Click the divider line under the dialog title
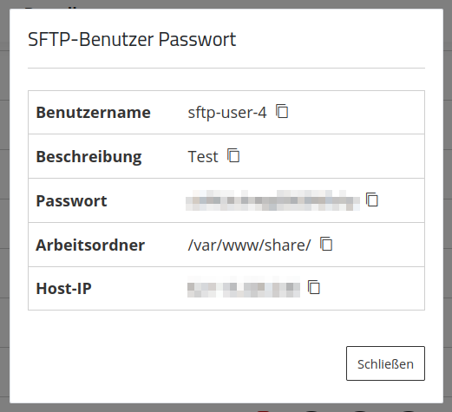The height and width of the screenshot is (412, 452). [x=226, y=69]
